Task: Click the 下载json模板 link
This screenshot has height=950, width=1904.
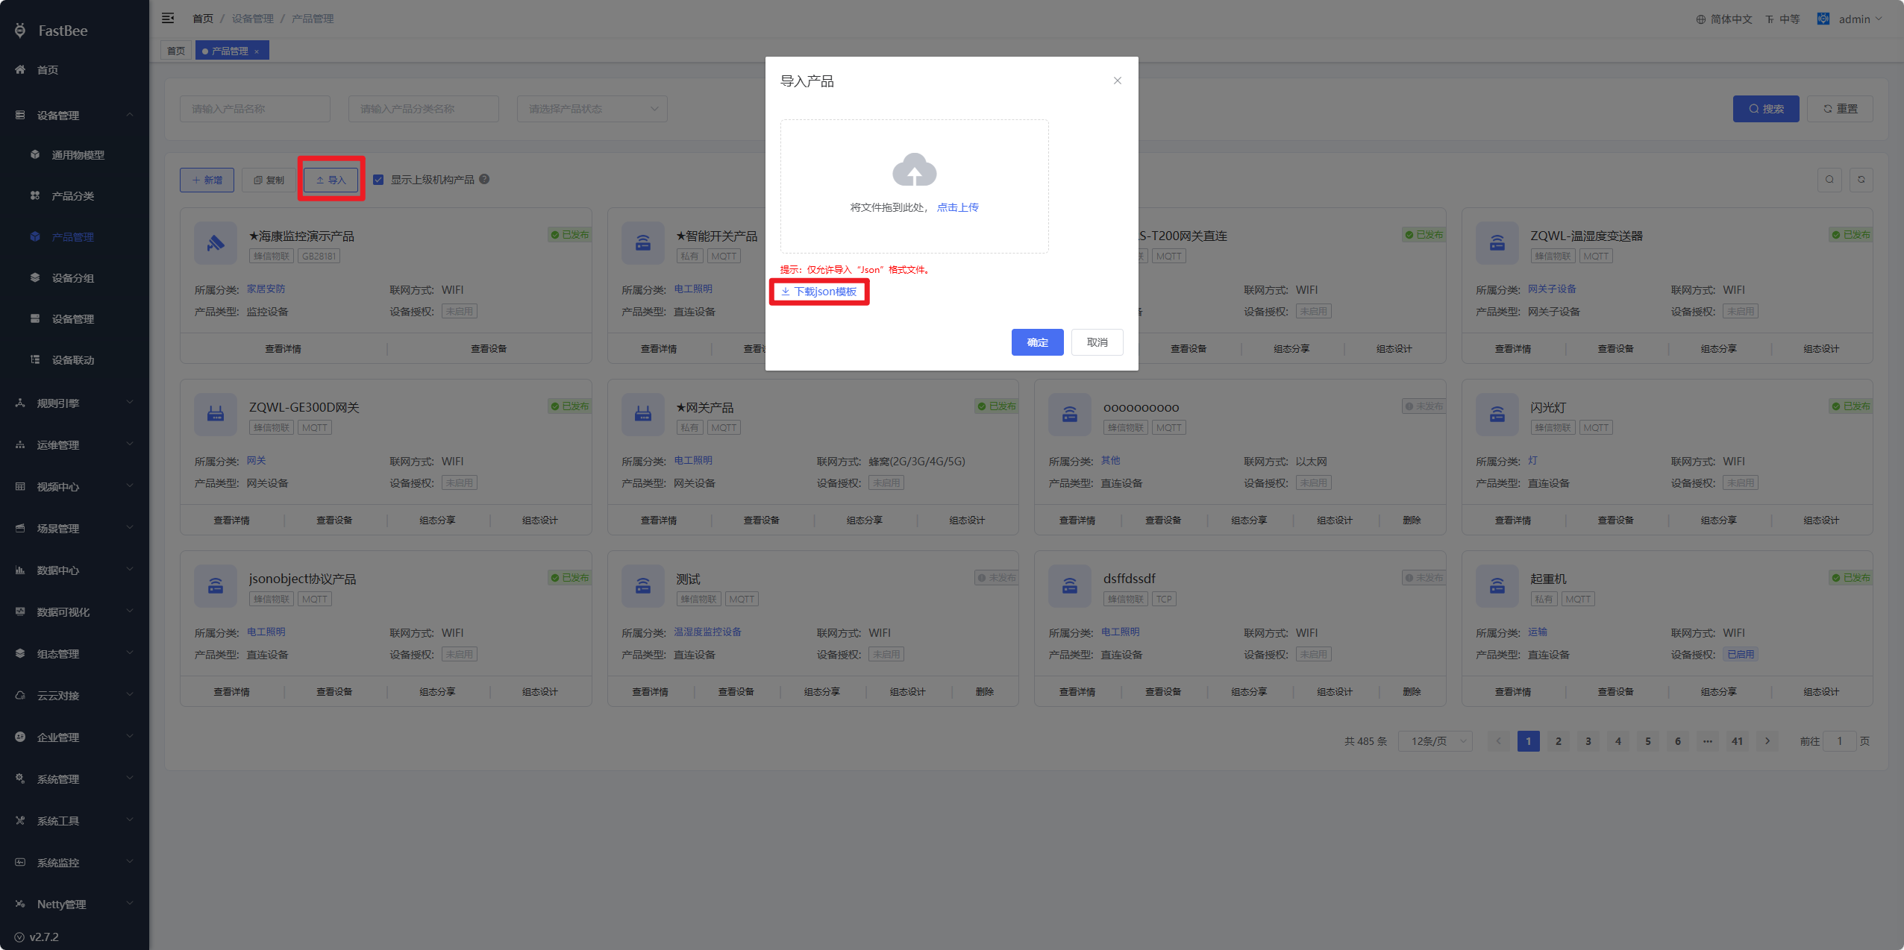Action: coord(819,292)
